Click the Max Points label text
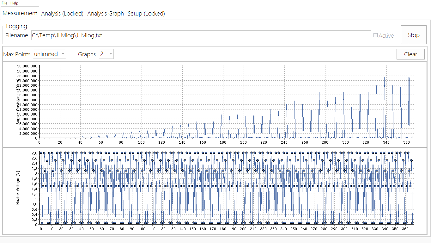Image resolution: width=431 pixels, height=243 pixels. [x=17, y=54]
